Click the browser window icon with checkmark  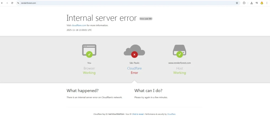pyautogui.click(x=89, y=51)
